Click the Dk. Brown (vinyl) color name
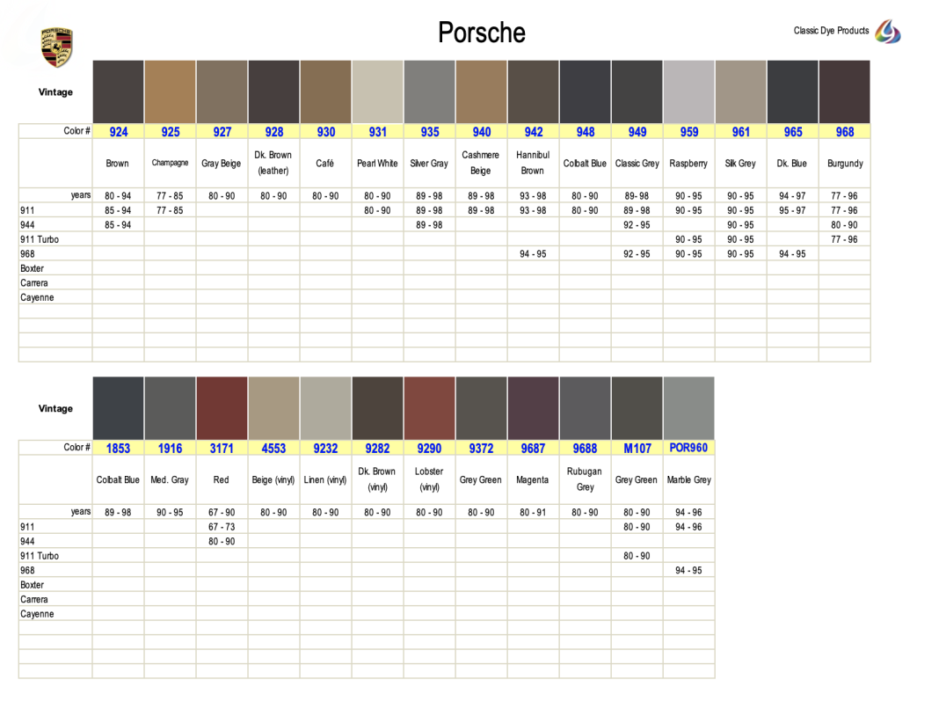Viewport: 946px width, 709px height. [377, 479]
